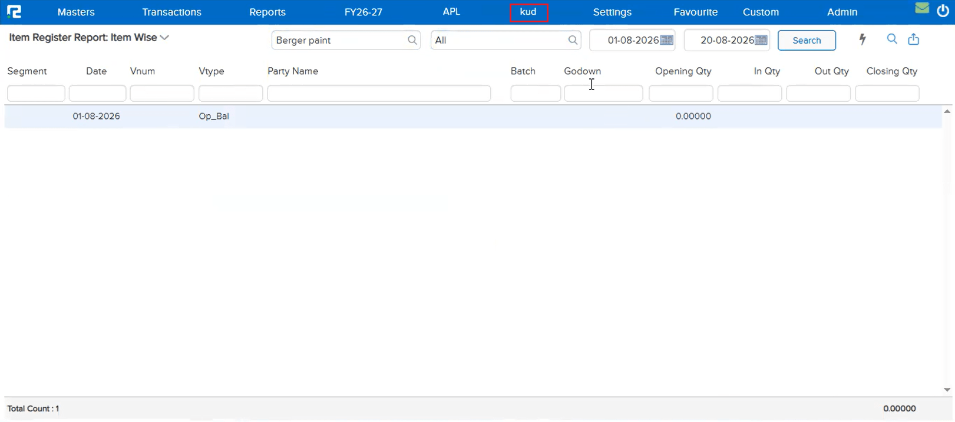Image resolution: width=955 pixels, height=422 pixels.
Task: Click the to date 20-08-2026 field
Action: tap(727, 40)
